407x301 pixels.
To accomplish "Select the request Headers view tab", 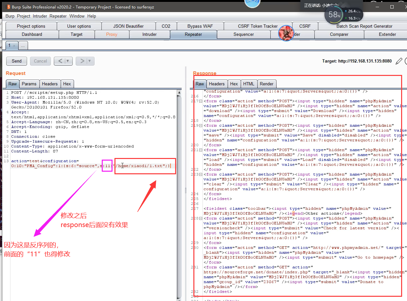I will pyautogui.click(x=50, y=84).
